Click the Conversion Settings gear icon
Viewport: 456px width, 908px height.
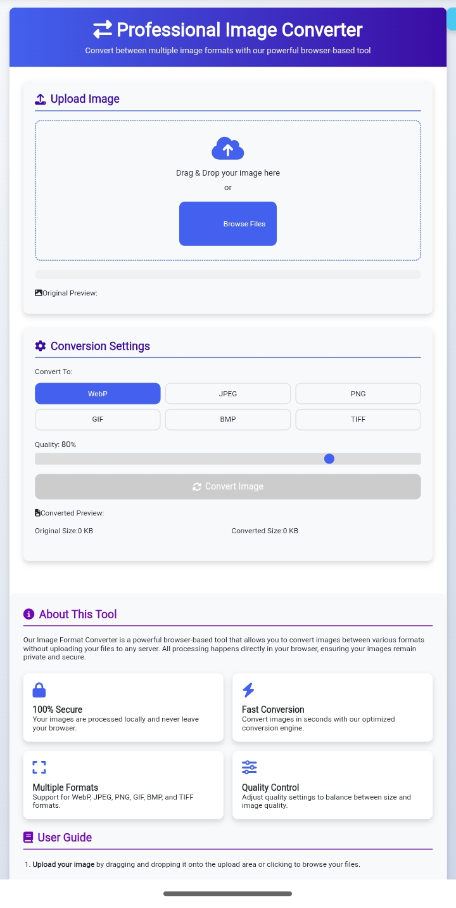coord(41,346)
